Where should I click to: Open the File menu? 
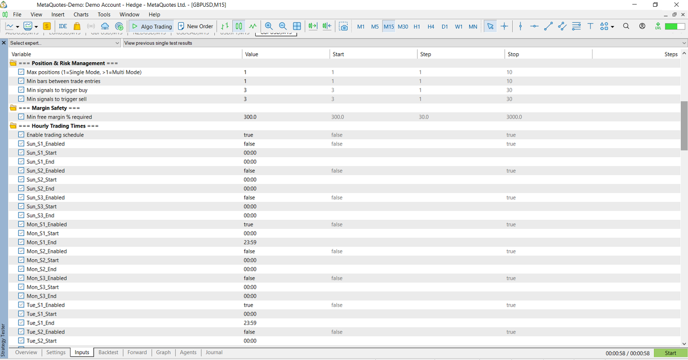17,14
